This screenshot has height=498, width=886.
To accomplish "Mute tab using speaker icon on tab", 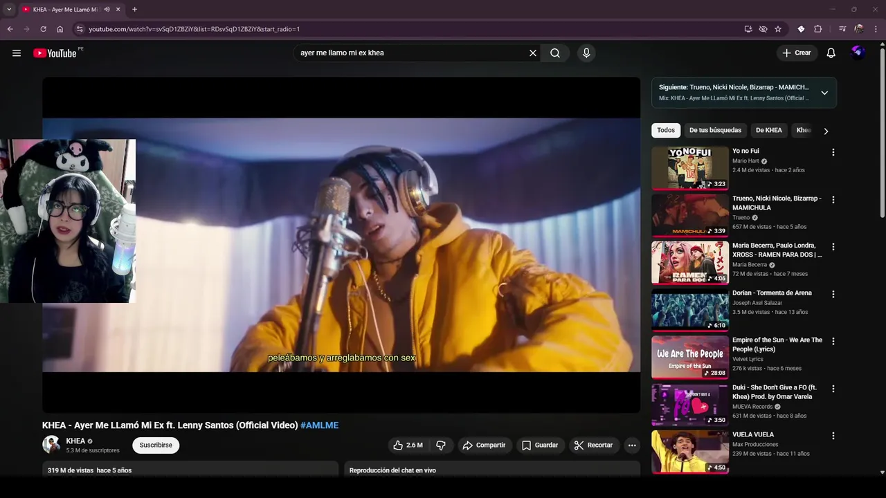I will (107, 10).
